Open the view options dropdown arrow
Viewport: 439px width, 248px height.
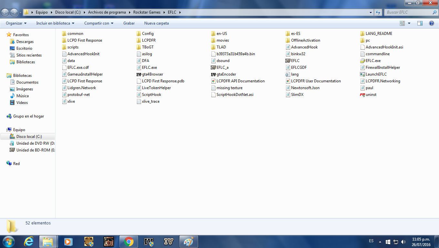409,23
